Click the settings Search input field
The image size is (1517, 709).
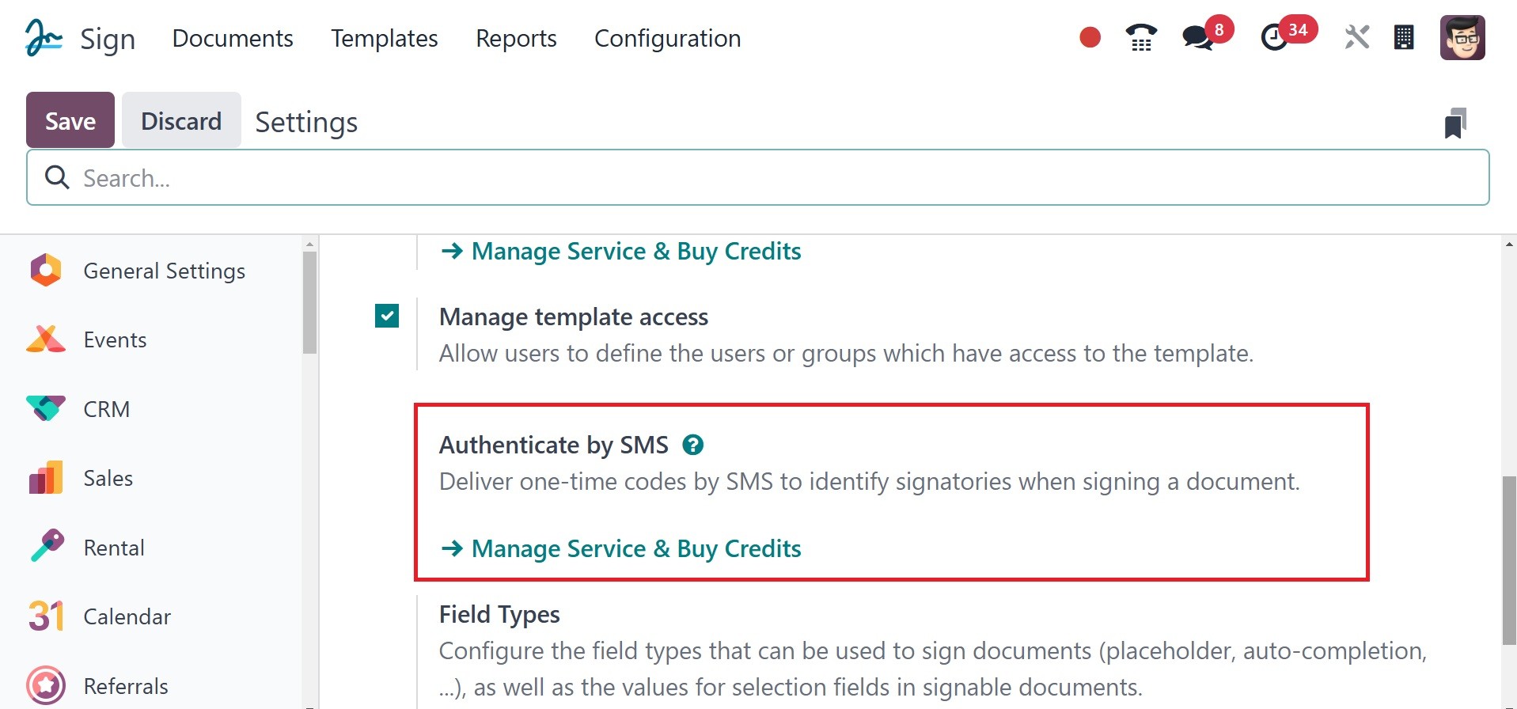(757, 178)
